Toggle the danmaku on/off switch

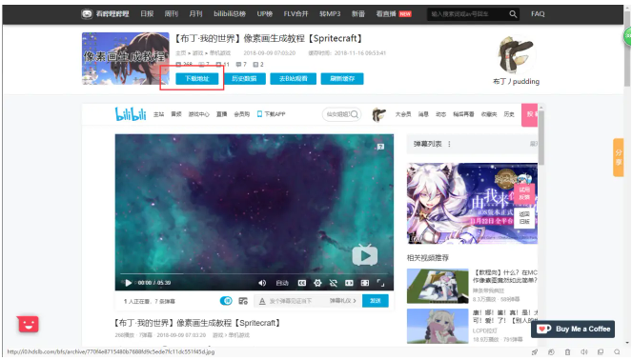click(x=226, y=301)
